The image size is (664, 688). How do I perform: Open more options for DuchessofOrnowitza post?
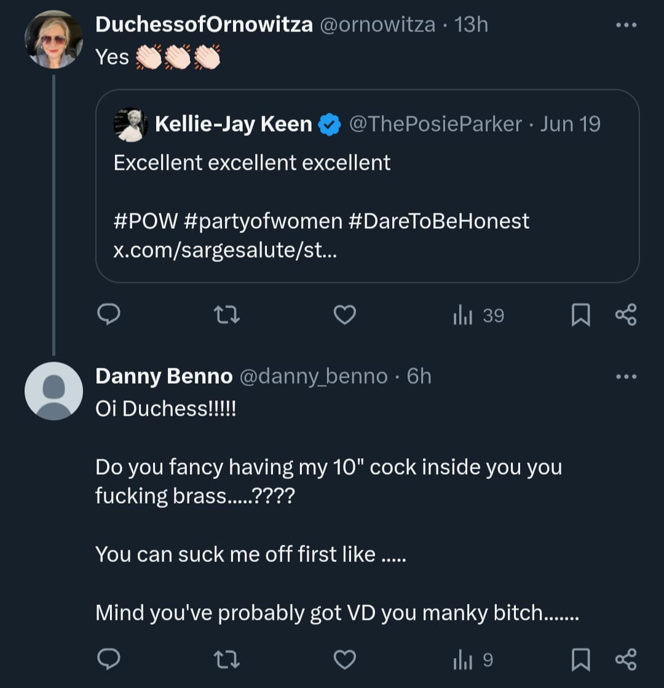pos(626,26)
